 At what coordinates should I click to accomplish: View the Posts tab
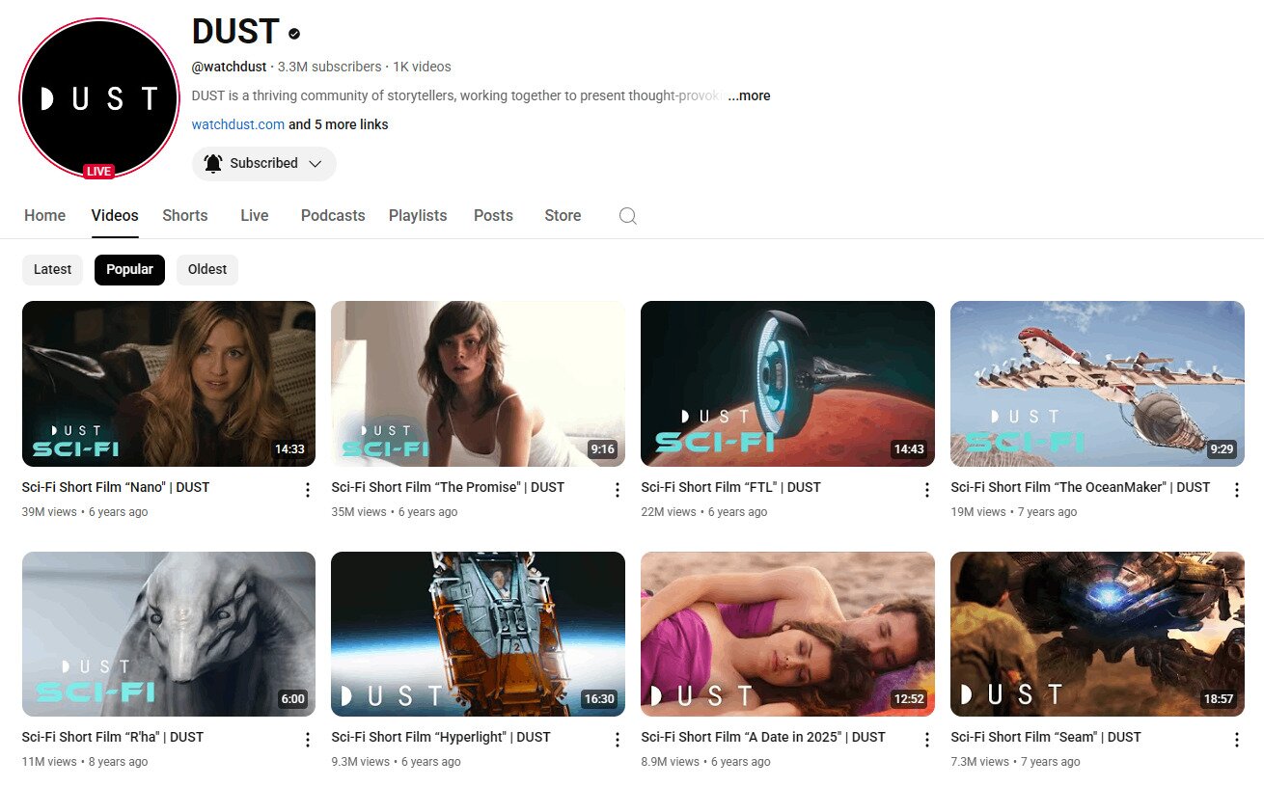click(493, 215)
